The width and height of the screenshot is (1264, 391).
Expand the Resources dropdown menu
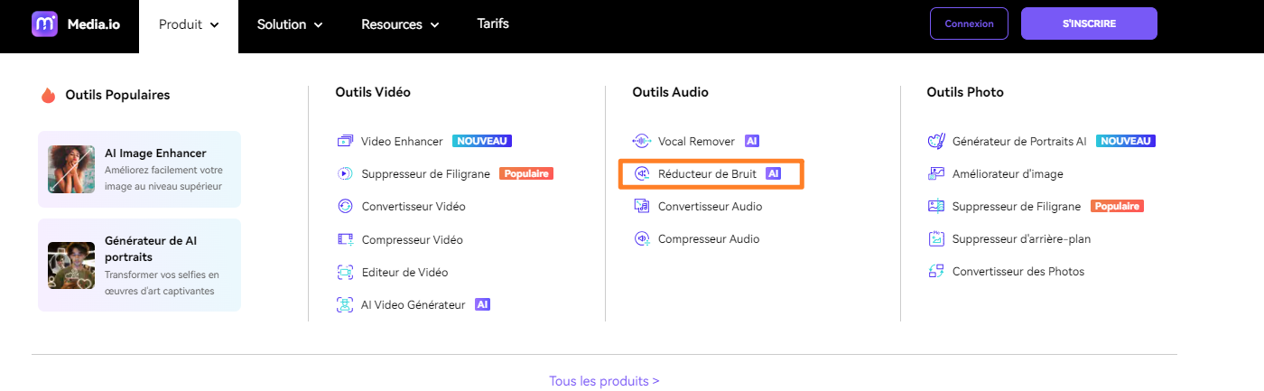click(x=400, y=25)
